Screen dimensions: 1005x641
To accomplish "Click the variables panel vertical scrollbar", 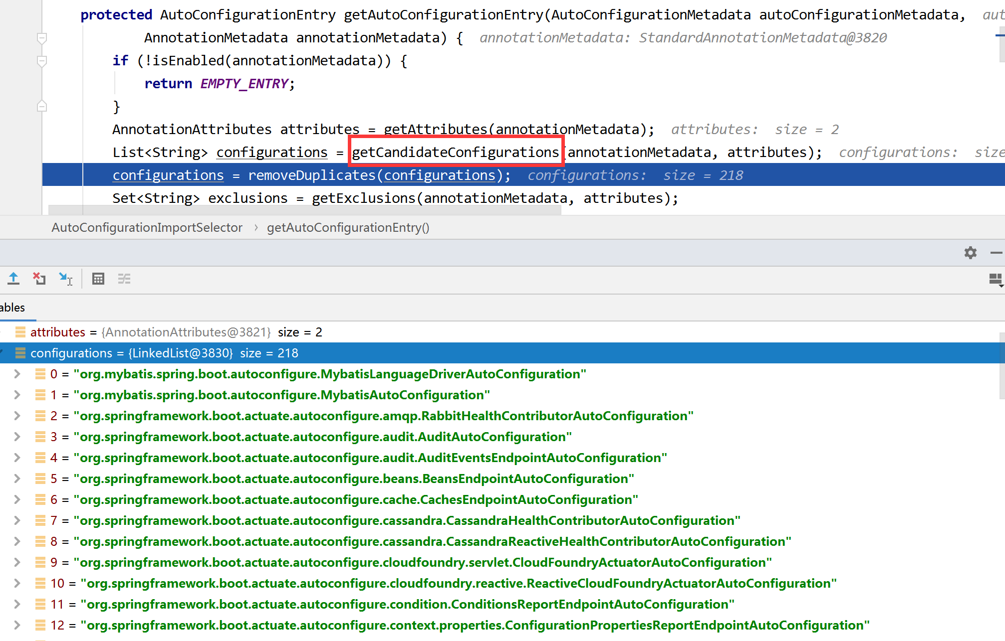I will (x=1002, y=366).
